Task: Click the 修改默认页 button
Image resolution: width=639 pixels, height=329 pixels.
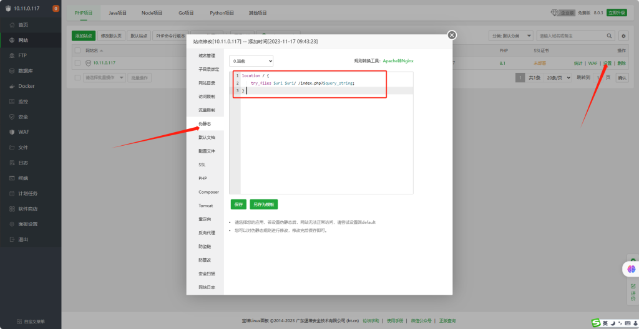Action: 111,36
